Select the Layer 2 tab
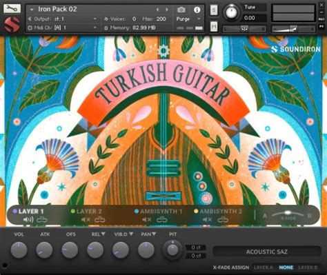The image size is (327, 275). click(x=86, y=211)
